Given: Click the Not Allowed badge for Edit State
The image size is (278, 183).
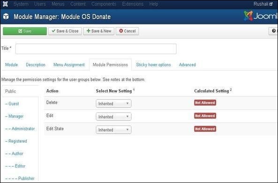Looking at the screenshot, I should pos(205,129).
